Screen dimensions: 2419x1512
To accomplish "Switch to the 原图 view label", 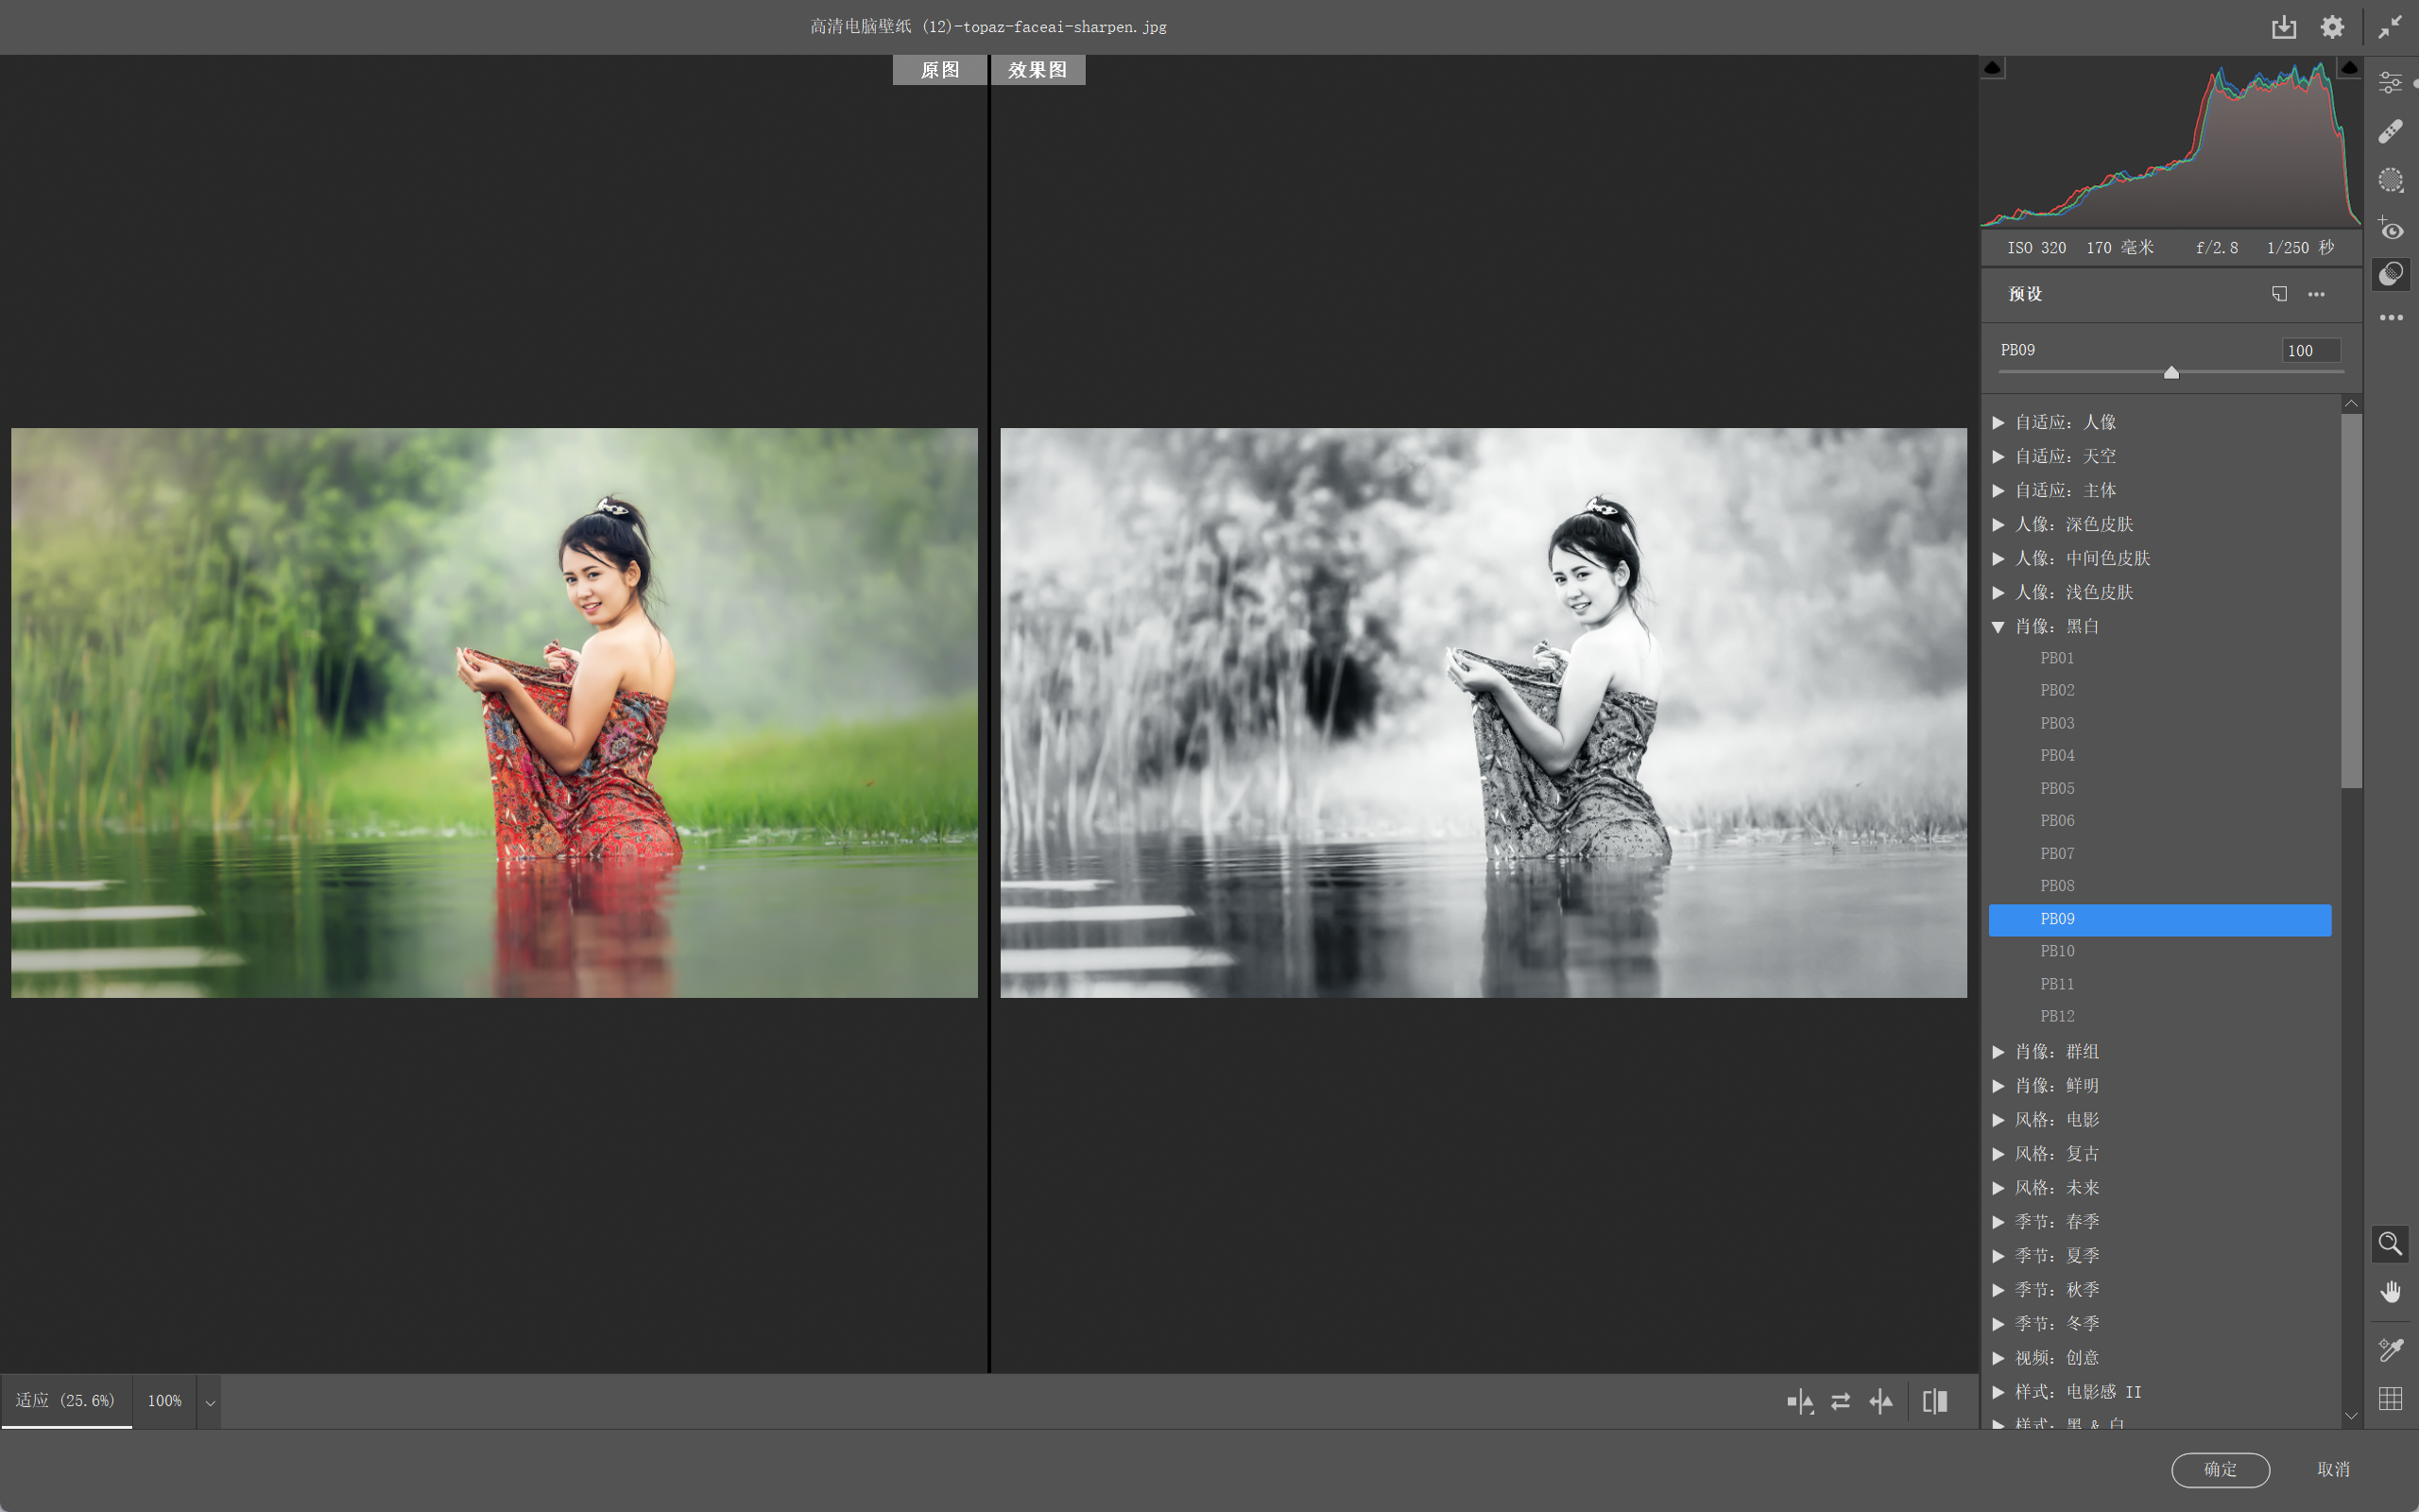I will point(939,70).
